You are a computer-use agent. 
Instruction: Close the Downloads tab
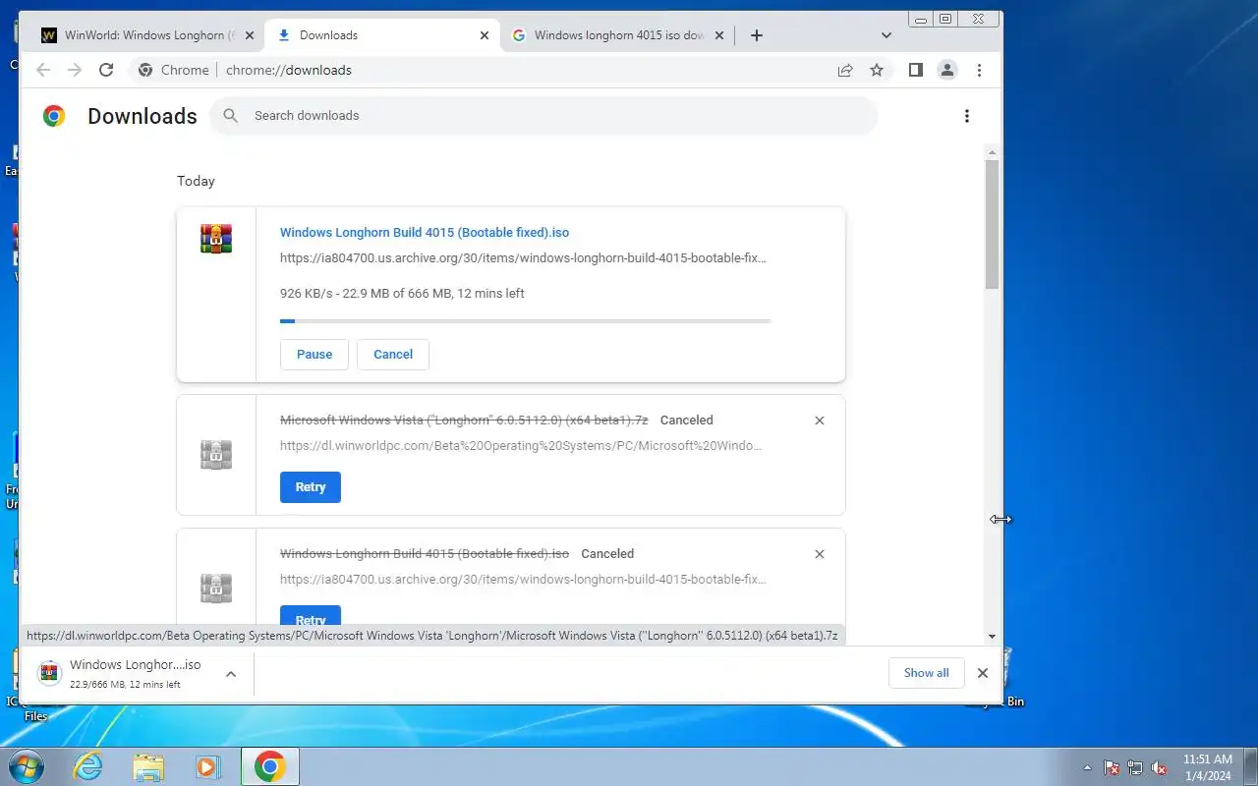tap(484, 35)
